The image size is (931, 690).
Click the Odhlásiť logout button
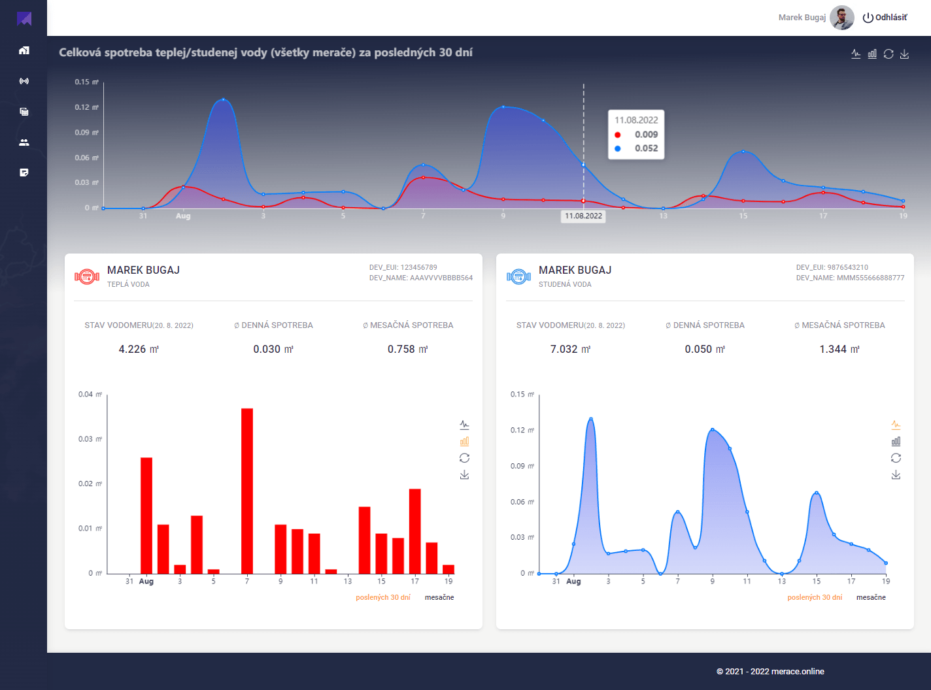coord(885,18)
